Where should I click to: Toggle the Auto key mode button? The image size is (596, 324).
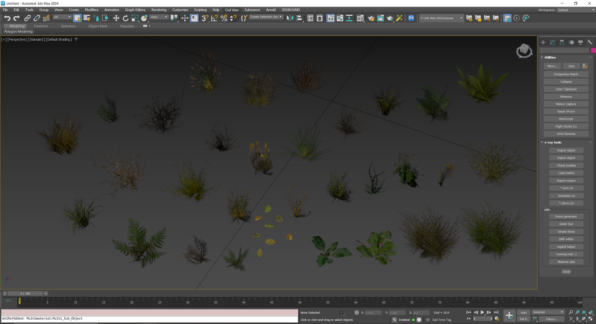524,312
